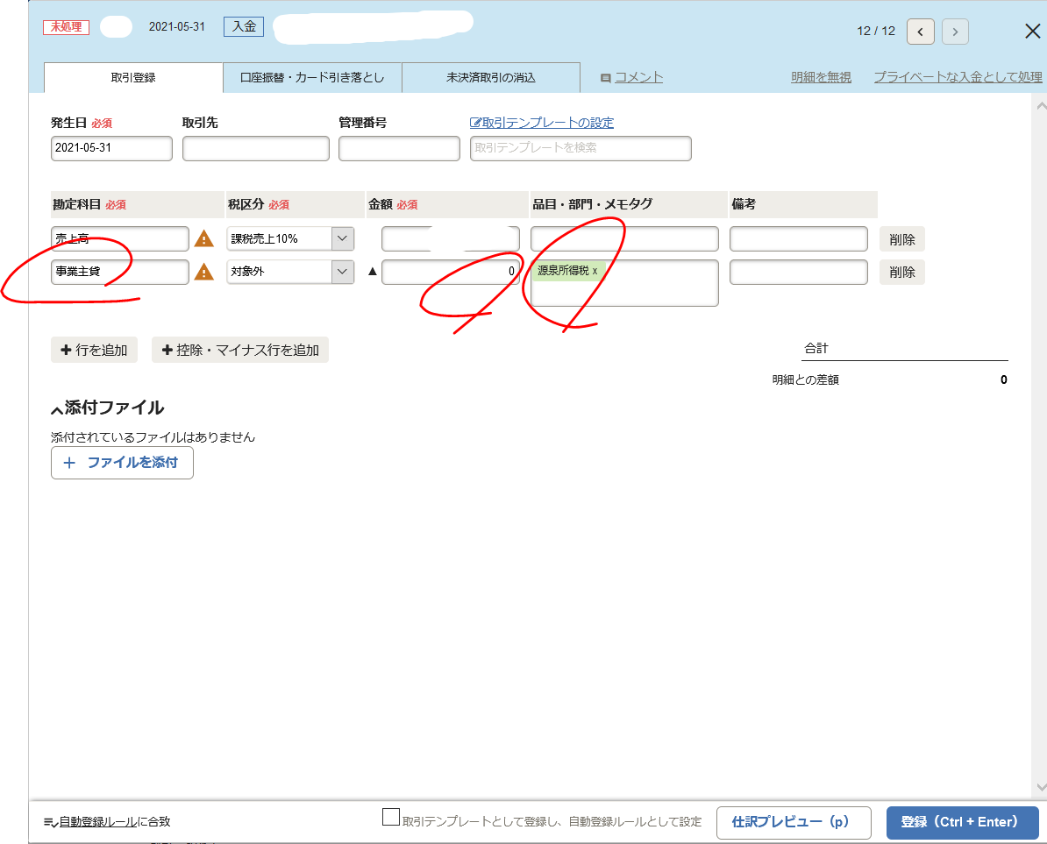Enable the 取引テンプレートとして登録 checkbox
This screenshot has width=1047, height=844.
tap(391, 817)
